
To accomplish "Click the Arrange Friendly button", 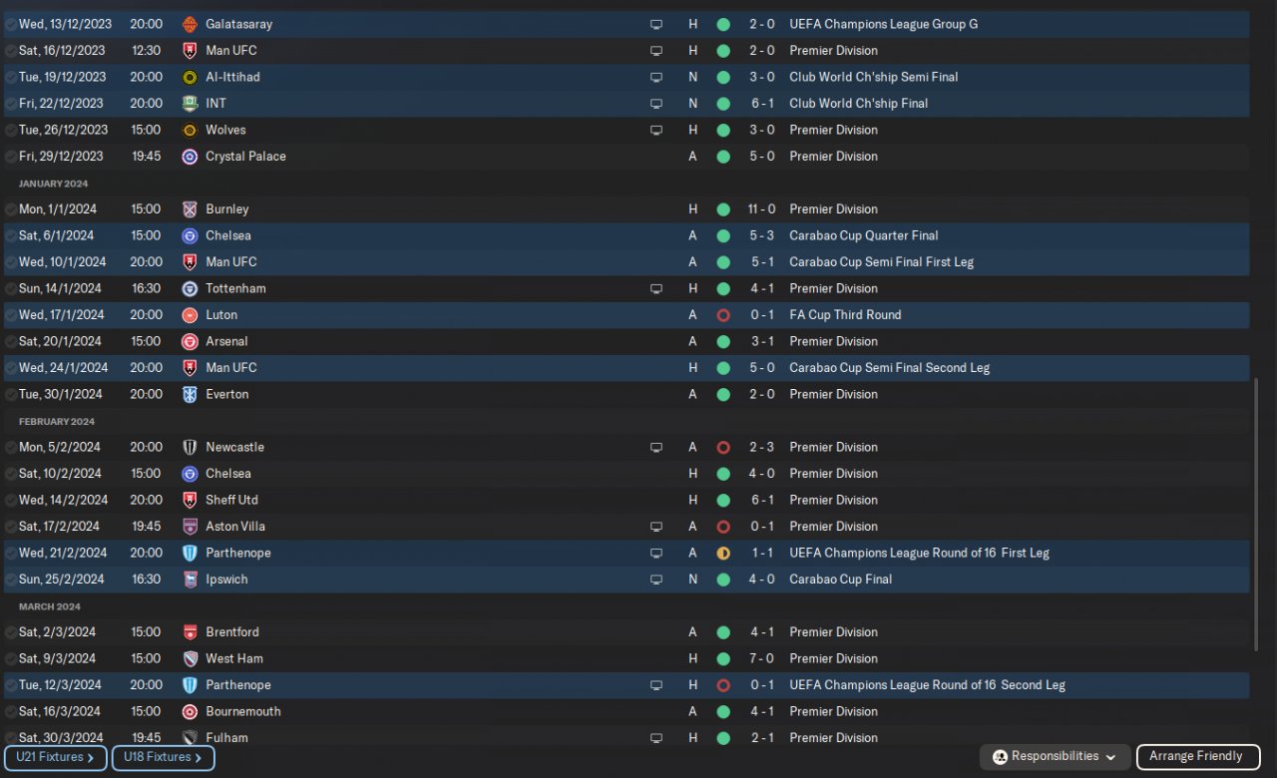I will [x=1196, y=757].
